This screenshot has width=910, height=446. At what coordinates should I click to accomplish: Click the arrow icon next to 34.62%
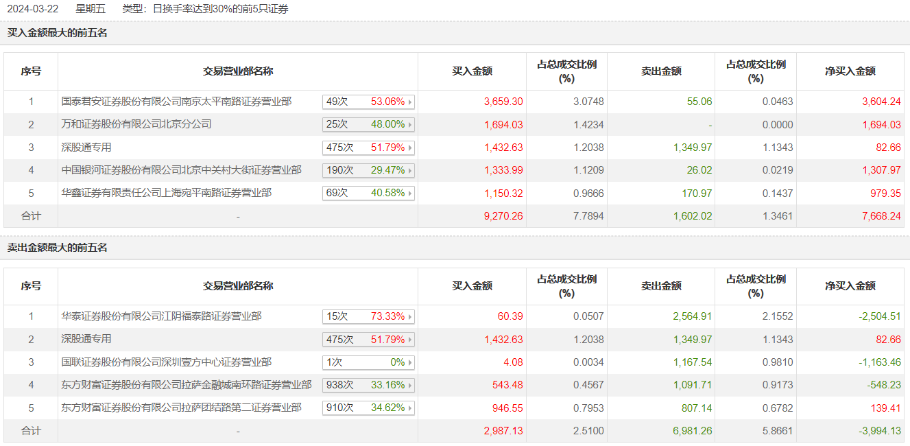[x=410, y=408]
